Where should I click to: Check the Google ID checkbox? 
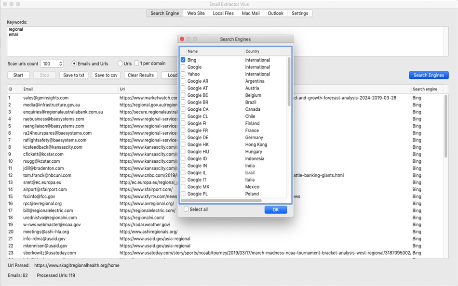pos(183,158)
